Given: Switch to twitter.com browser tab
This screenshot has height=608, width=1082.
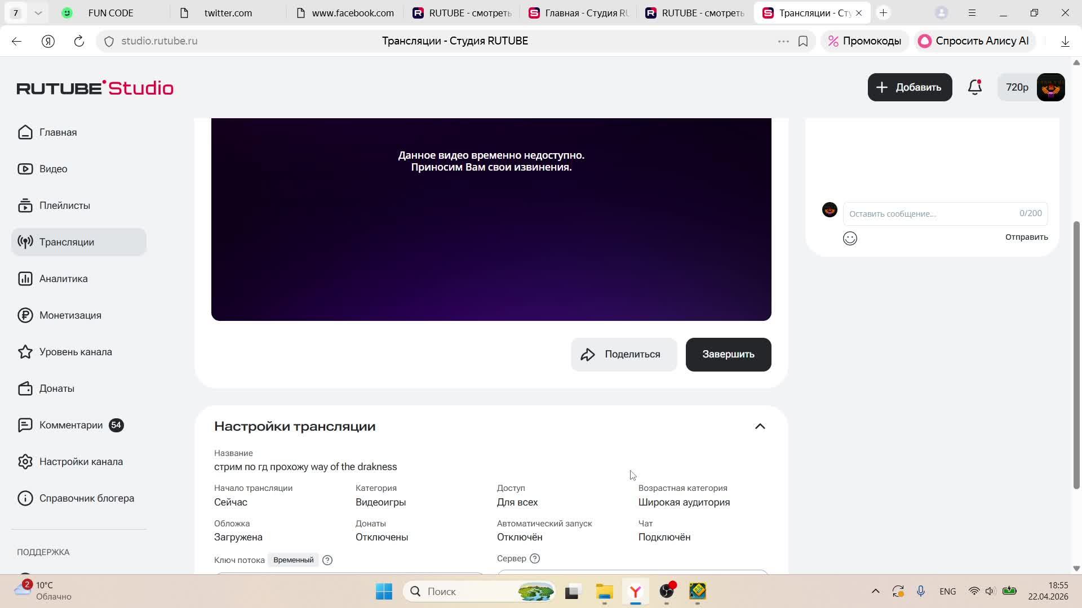Looking at the screenshot, I should coord(228,12).
